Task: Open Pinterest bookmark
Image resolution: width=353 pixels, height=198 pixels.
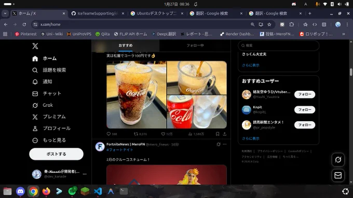Action: 25,34
